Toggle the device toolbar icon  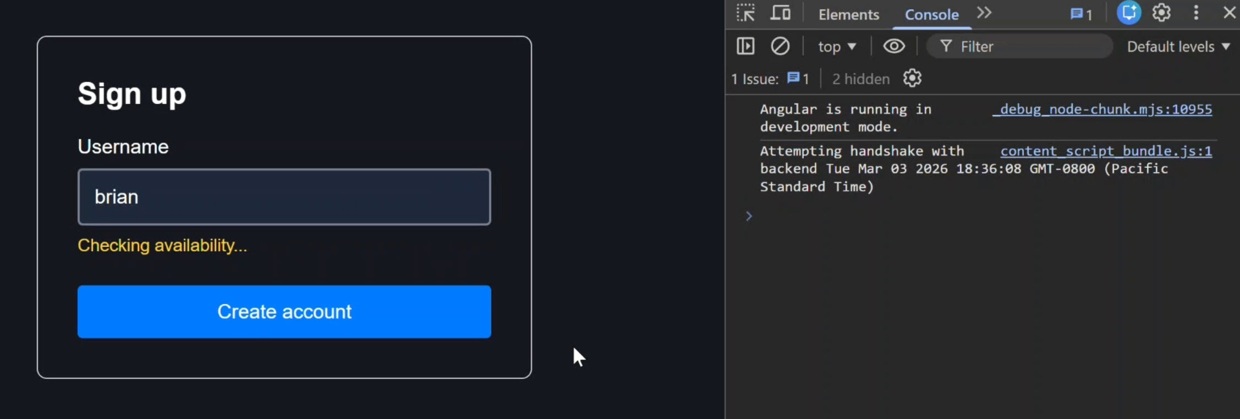(780, 13)
